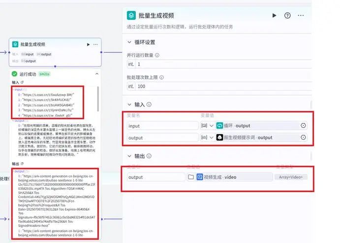This screenshot has width=340, height=243.
Task: Show info for 并行运行数量
Action: [x=157, y=55]
